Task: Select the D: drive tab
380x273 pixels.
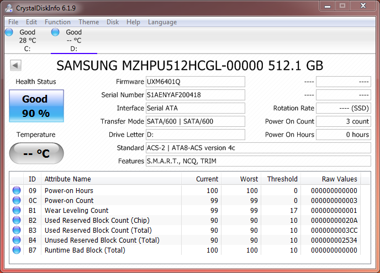Action: 73,40
